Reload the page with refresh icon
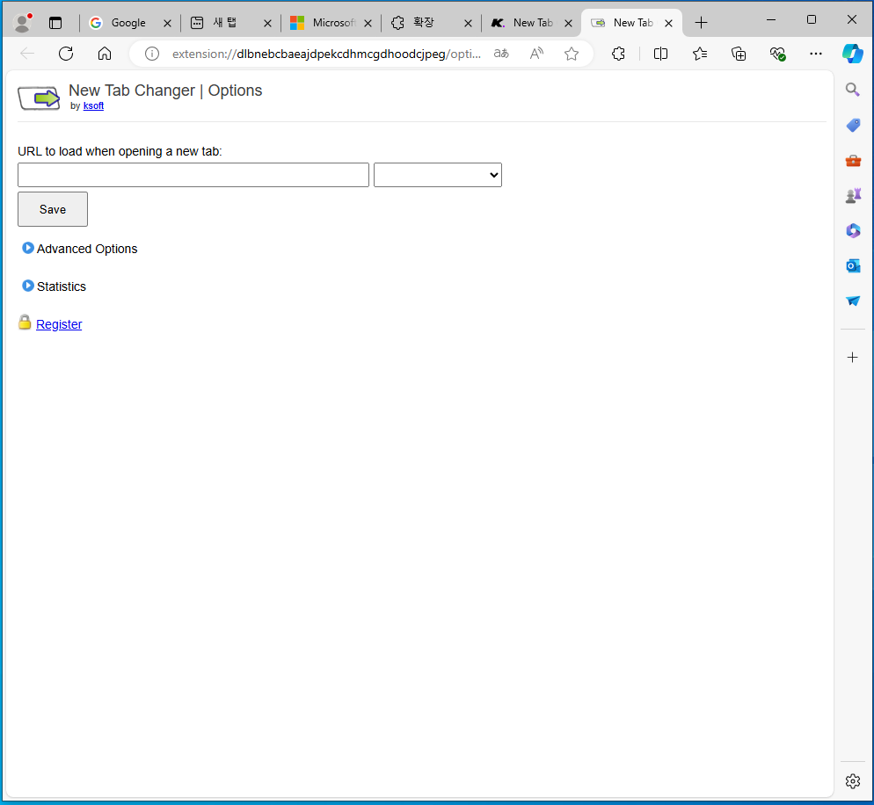874x805 pixels. 66,54
